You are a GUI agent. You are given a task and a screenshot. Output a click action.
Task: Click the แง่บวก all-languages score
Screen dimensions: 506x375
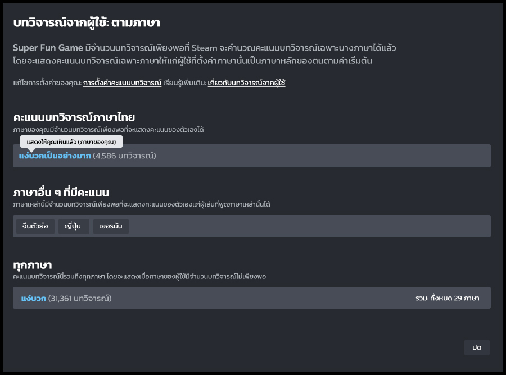[33, 298]
